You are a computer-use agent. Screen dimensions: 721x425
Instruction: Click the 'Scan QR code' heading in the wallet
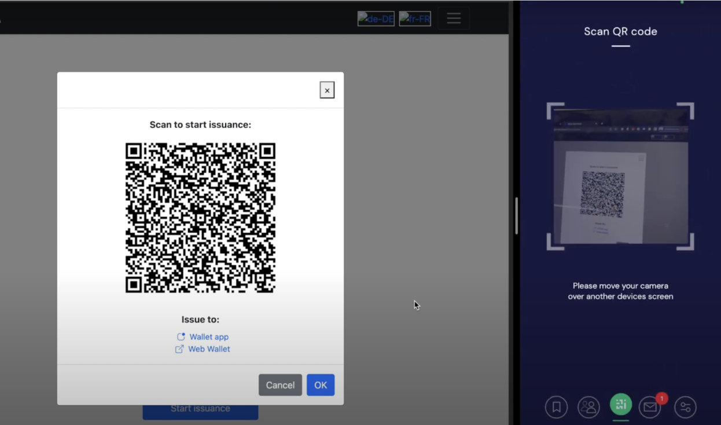620,31
